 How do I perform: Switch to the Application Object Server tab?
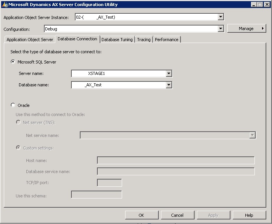[x=30, y=40]
